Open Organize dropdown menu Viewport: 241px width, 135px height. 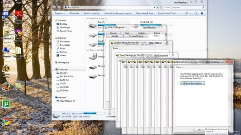[59, 13]
